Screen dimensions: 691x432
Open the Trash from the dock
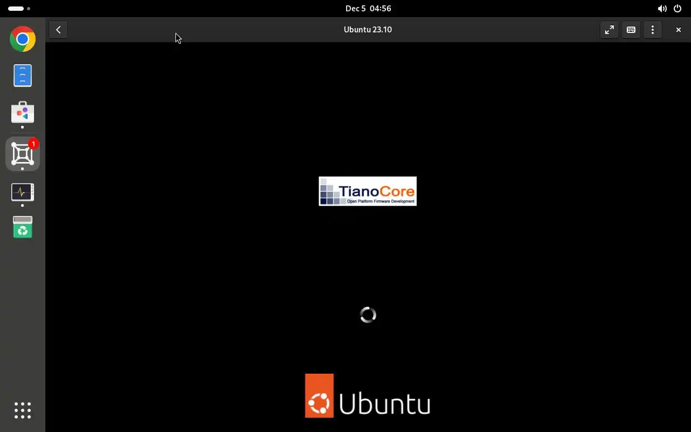click(23, 227)
